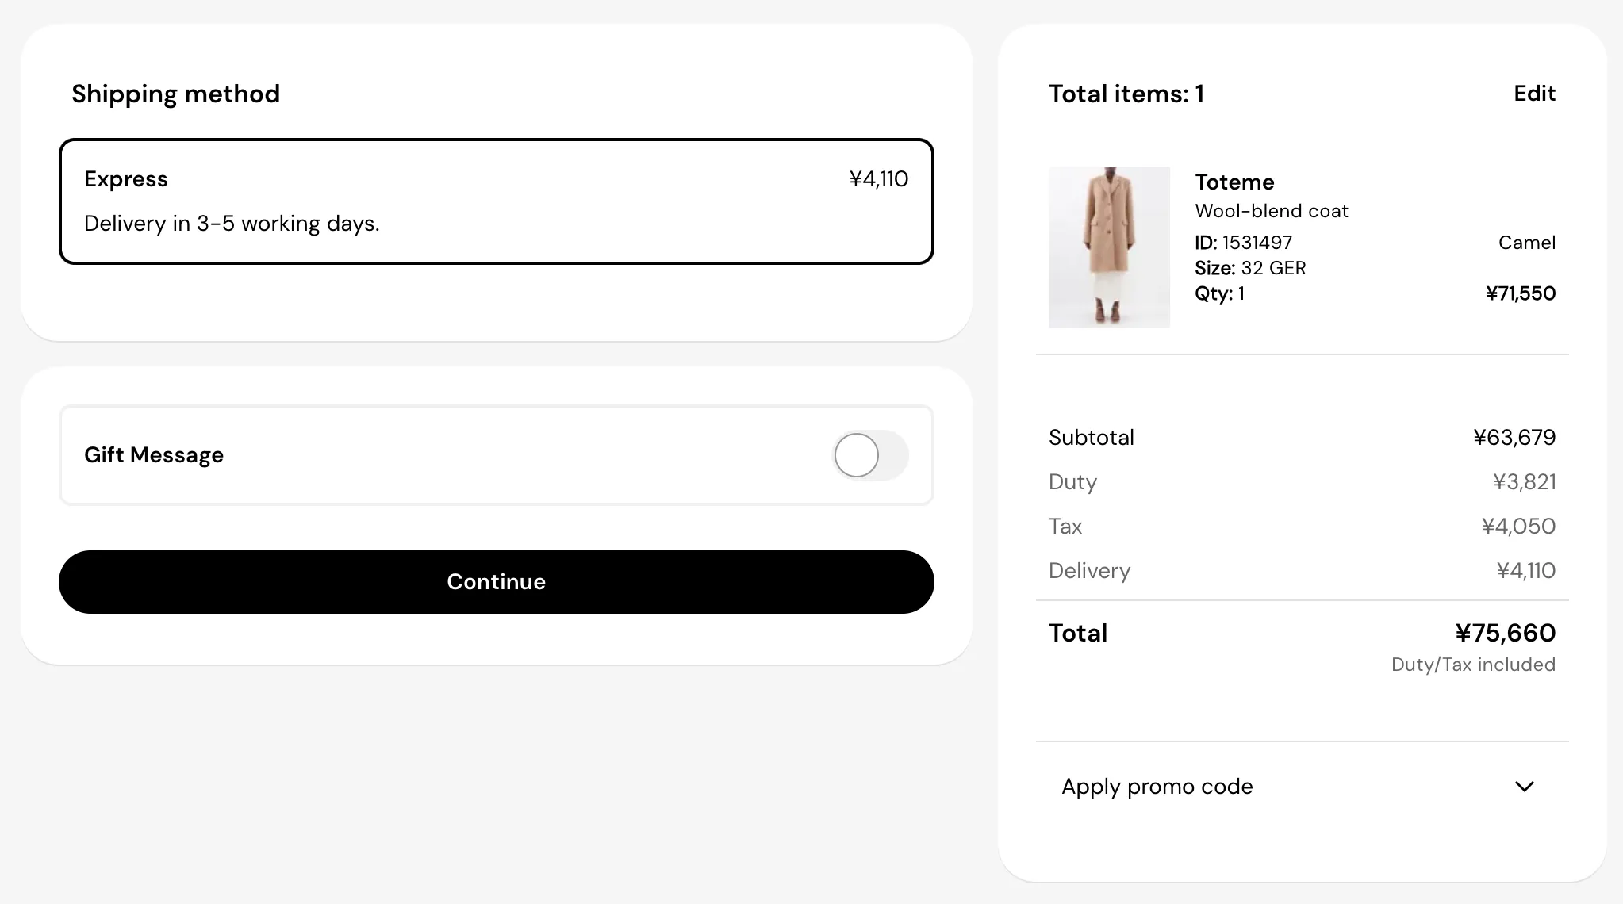The width and height of the screenshot is (1623, 904).
Task: Click the Total items: 1 heading
Action: pyautogui.click(x=1126, y=94)
